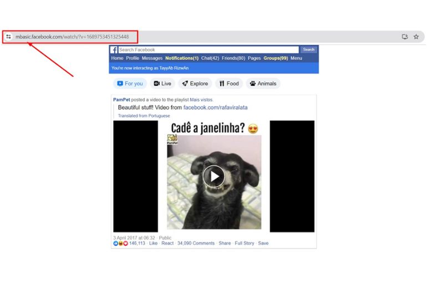The image size is (427, 284).
Task: Open the PamPet page link
Action: click(121, 100)
